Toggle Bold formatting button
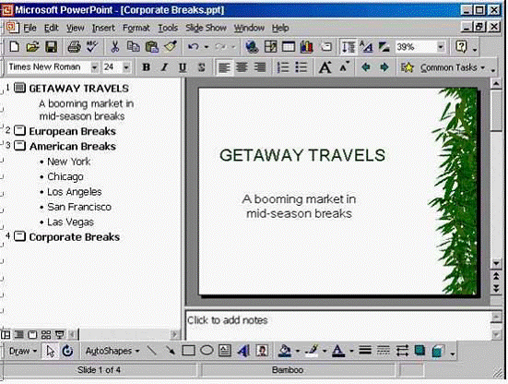The image size is (508, 384). click(x=146, y=67)
